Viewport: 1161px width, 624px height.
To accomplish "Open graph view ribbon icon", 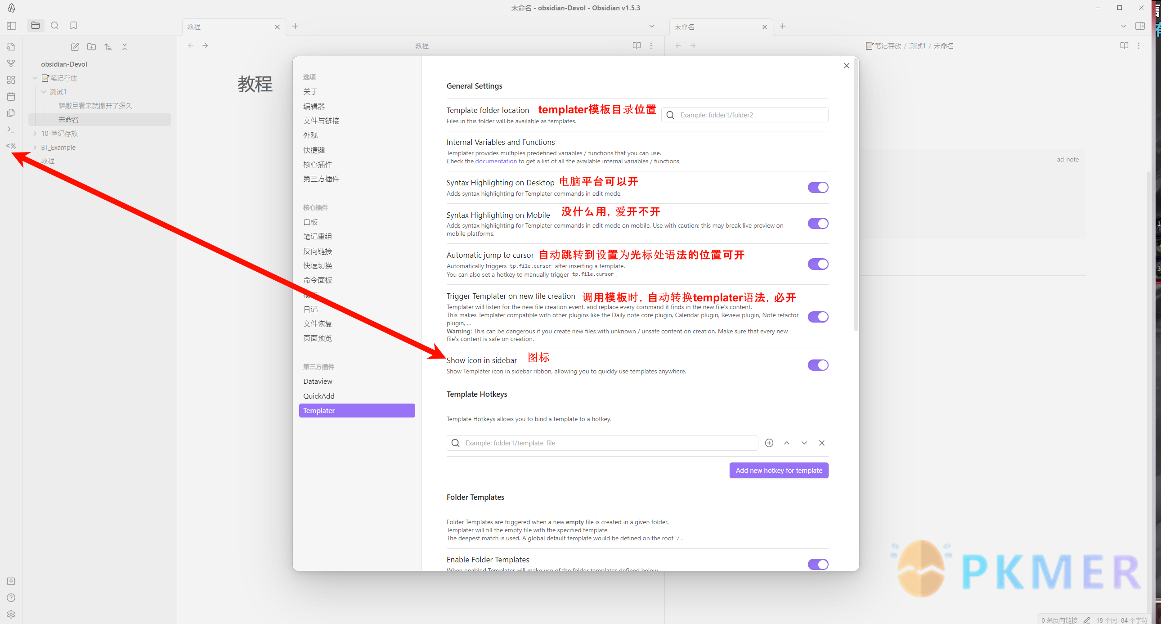I will click(x=11, y=63).
